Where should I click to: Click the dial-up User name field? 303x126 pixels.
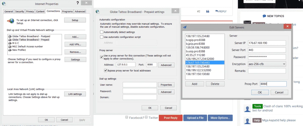tap(140, 85)
